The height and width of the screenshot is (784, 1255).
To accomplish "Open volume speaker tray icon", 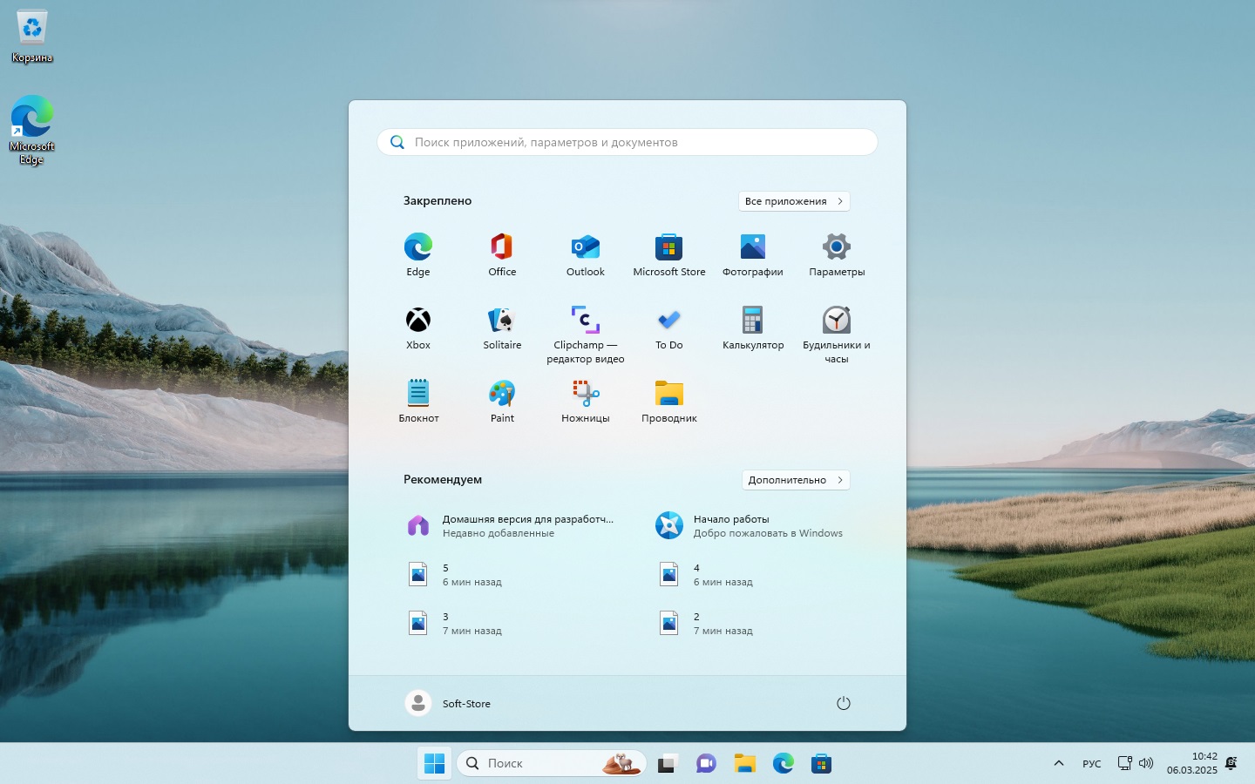I will (1146, 763).
